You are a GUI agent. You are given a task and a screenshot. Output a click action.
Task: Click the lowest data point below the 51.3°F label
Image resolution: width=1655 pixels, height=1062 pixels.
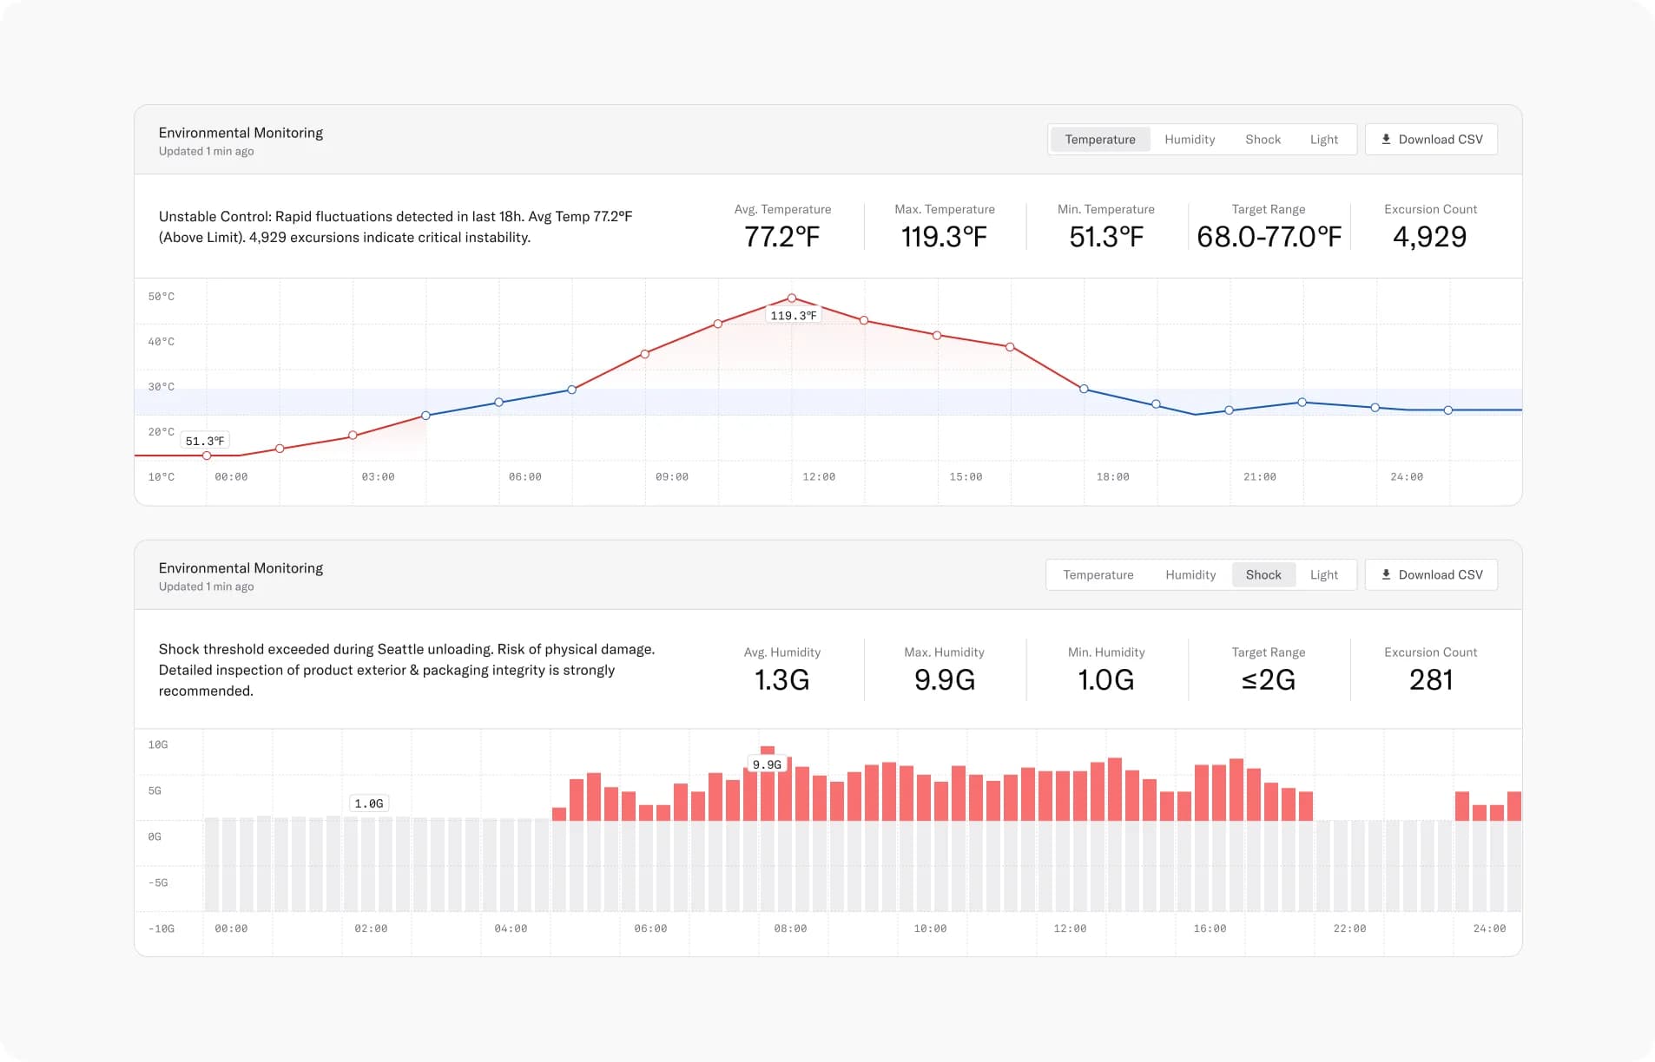(x=207, y=456)
